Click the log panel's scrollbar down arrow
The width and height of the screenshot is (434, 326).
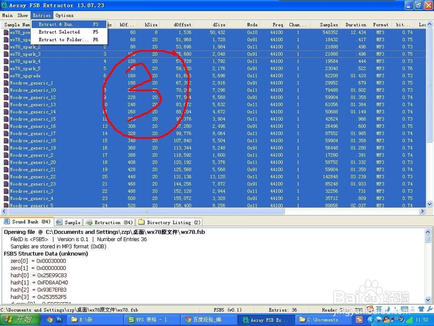[427, 299]
